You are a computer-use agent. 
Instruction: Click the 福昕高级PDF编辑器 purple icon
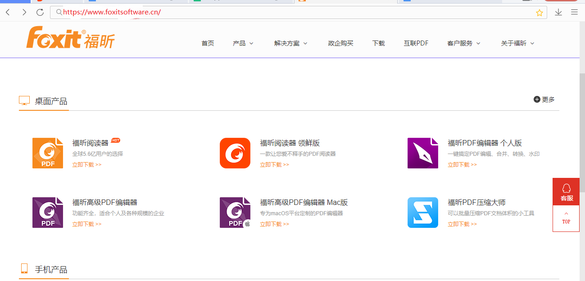pyautogui.click(x=48, y=213)
